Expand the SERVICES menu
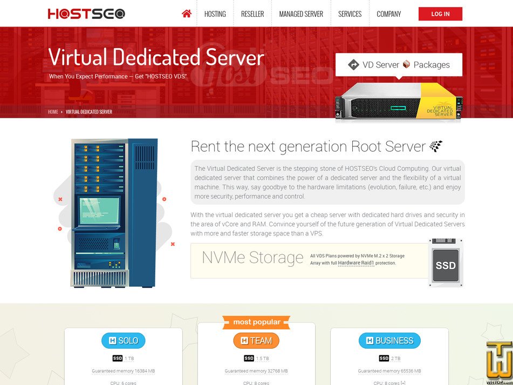The height and width of the screenshot is (385, 513). 349,13
